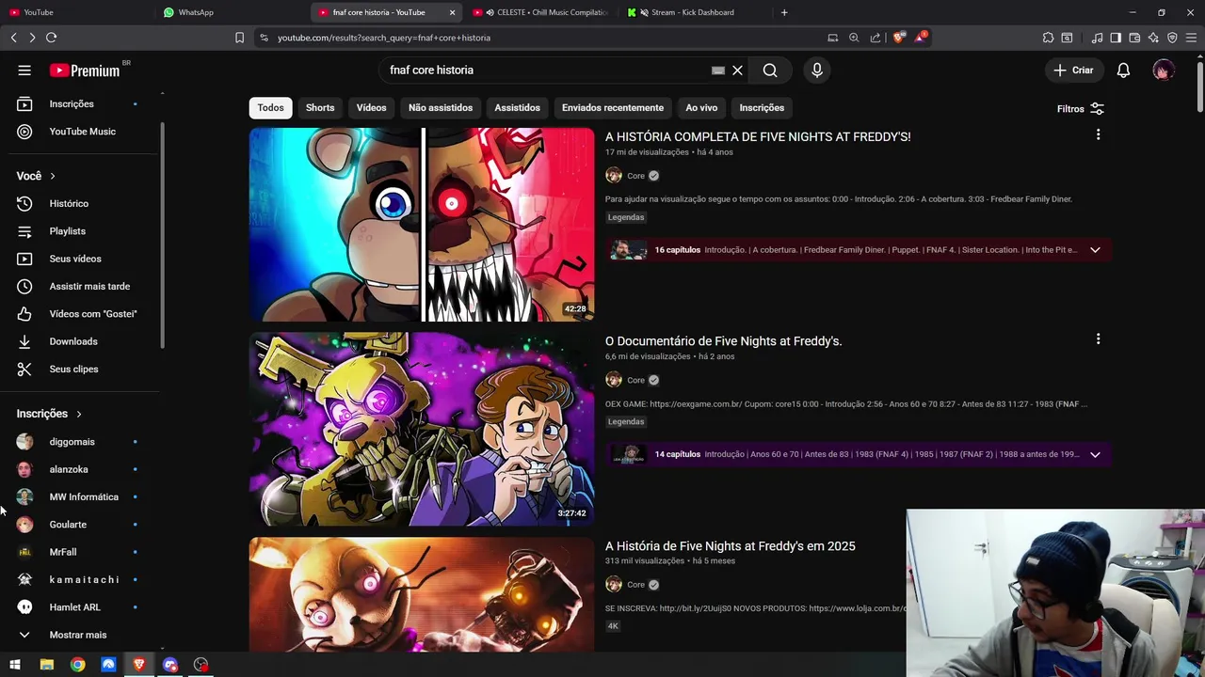Image resolution: width=1205 pixels, height=677 pixels.
Task: Open the kamaitachi channel subscription
Action: coord(79,579)
